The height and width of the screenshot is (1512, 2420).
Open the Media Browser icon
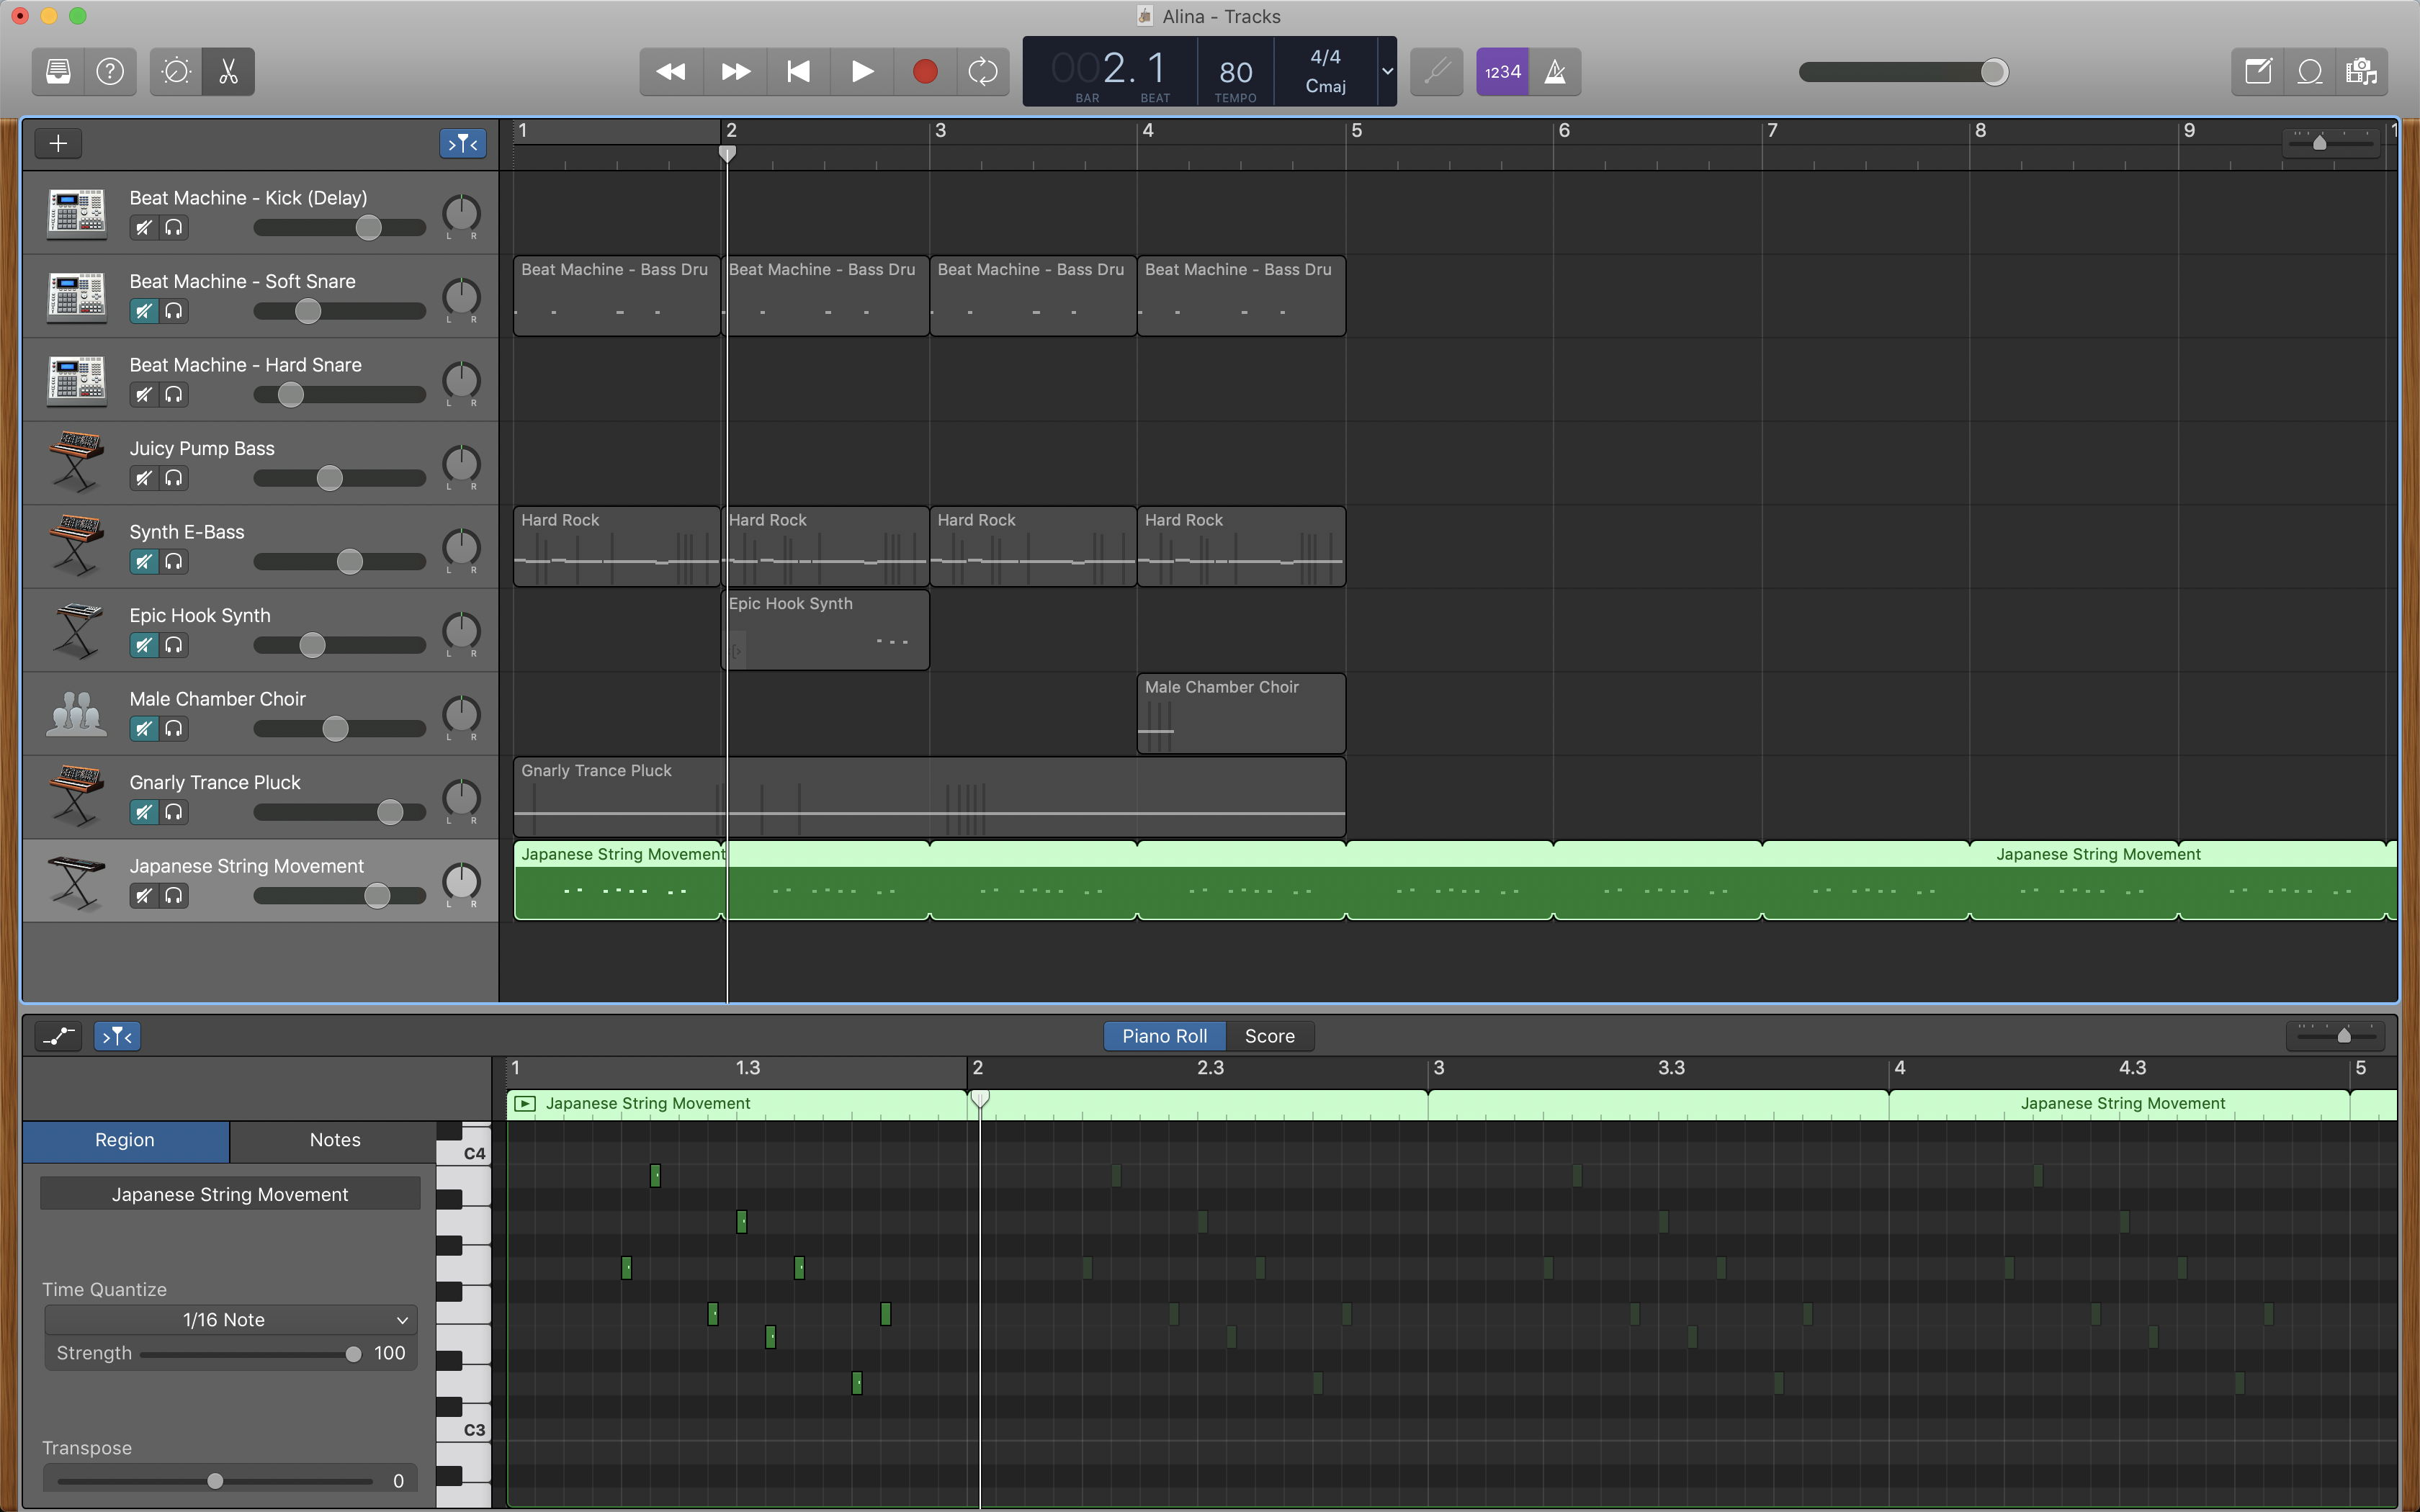pos(2362,71)
